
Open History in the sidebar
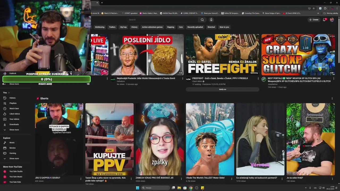click(12, 98)
